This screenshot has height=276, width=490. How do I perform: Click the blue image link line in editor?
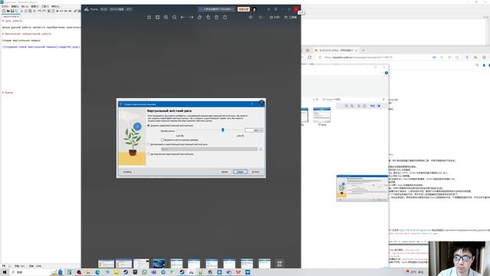point(41,47)
